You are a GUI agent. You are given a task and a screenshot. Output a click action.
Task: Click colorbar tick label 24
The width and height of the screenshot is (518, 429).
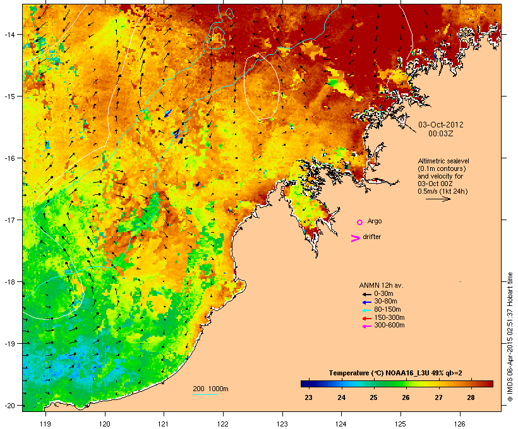342,397
